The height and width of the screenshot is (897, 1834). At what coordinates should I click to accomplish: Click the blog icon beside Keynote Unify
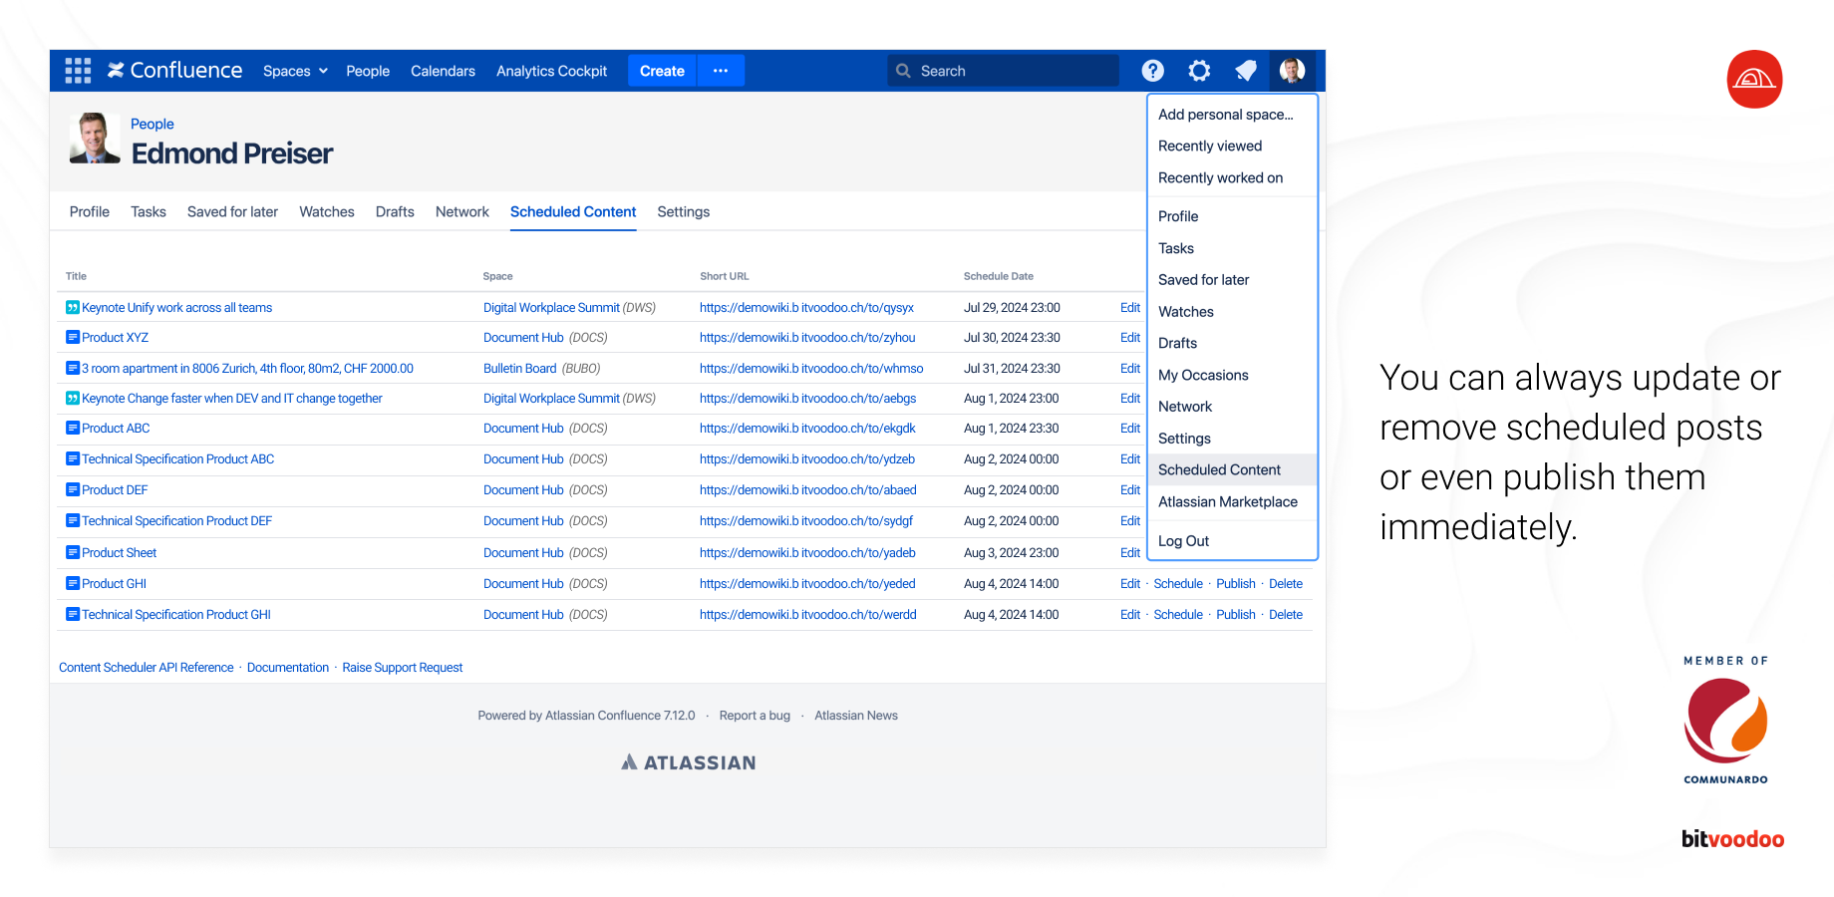coord(73,308)
